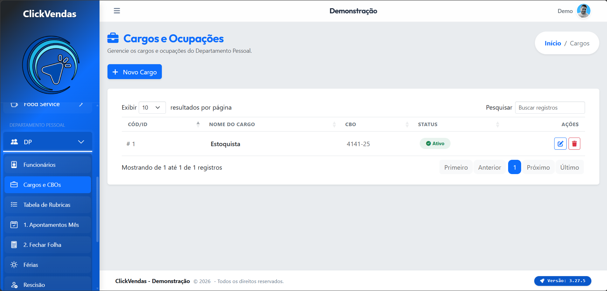Click the Buscar registros search field
The image size is (607, 291).
click(x=550, y=107)
